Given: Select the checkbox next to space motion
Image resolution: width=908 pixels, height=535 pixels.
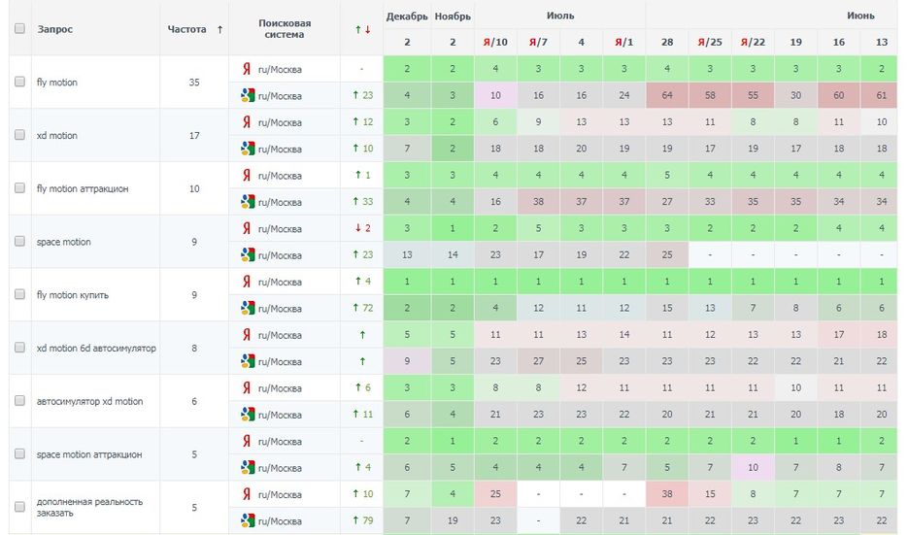Looking at the screenshot, I should tap(19, 242).
